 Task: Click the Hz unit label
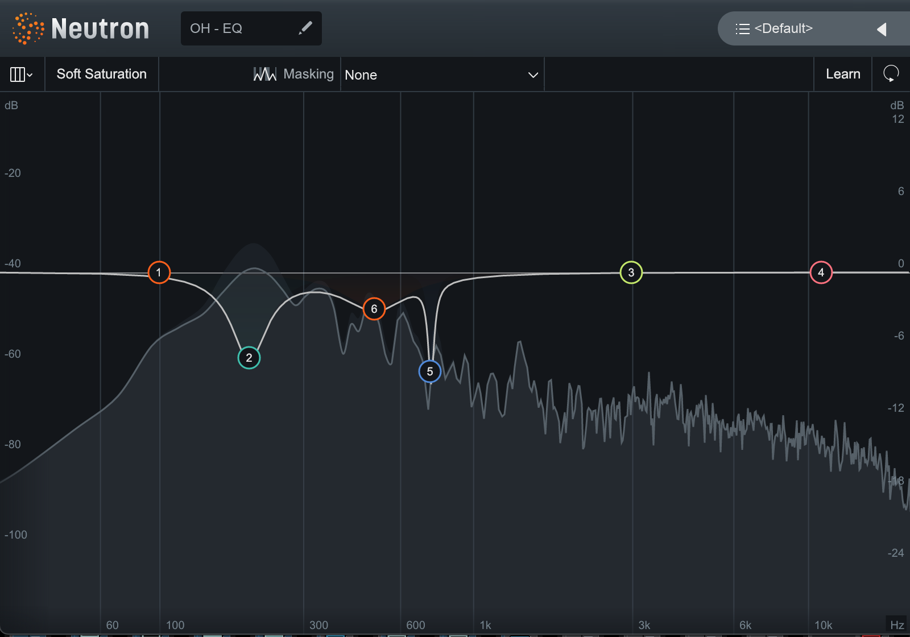(x=897, y=624)
